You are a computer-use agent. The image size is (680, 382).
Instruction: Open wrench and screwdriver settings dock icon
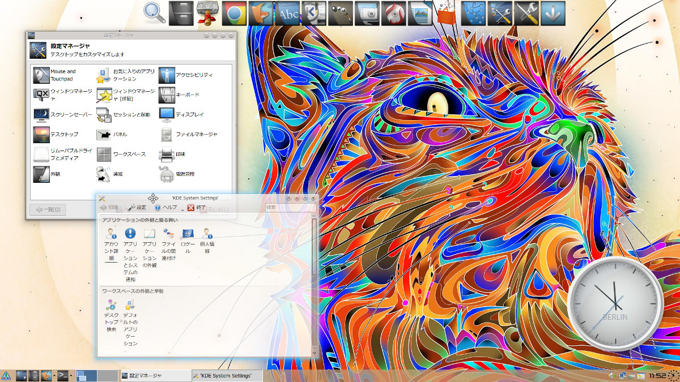pos(526,13)
